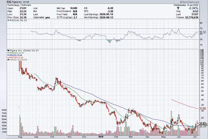This screenshot has width=208, height=139.
Task: Click the NYSE exchange label
Action: (x=26, y=2)
